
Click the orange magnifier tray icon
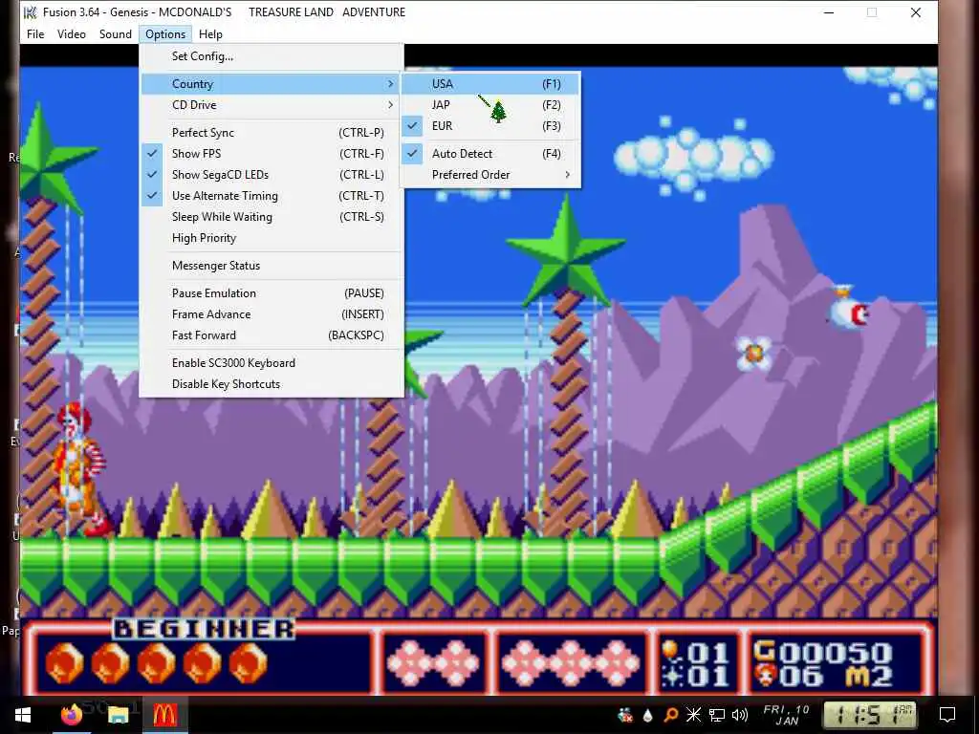[670, 715]
